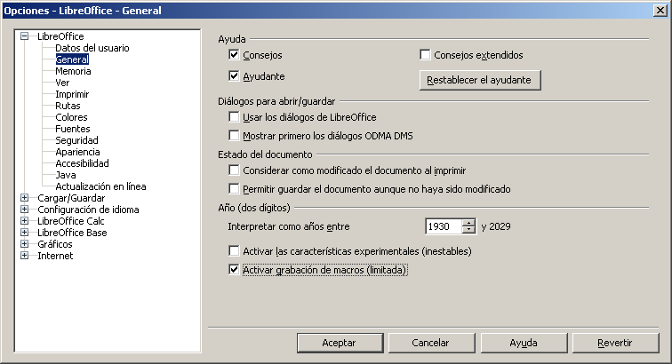Image resolution: width=672 pixels, height=364 pixels.
Task: Enable Mostrar primero los diálogos ODMA DMS
Action: click(x=234, y=136)
